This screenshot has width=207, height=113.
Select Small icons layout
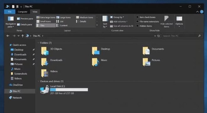click(44, 21)
